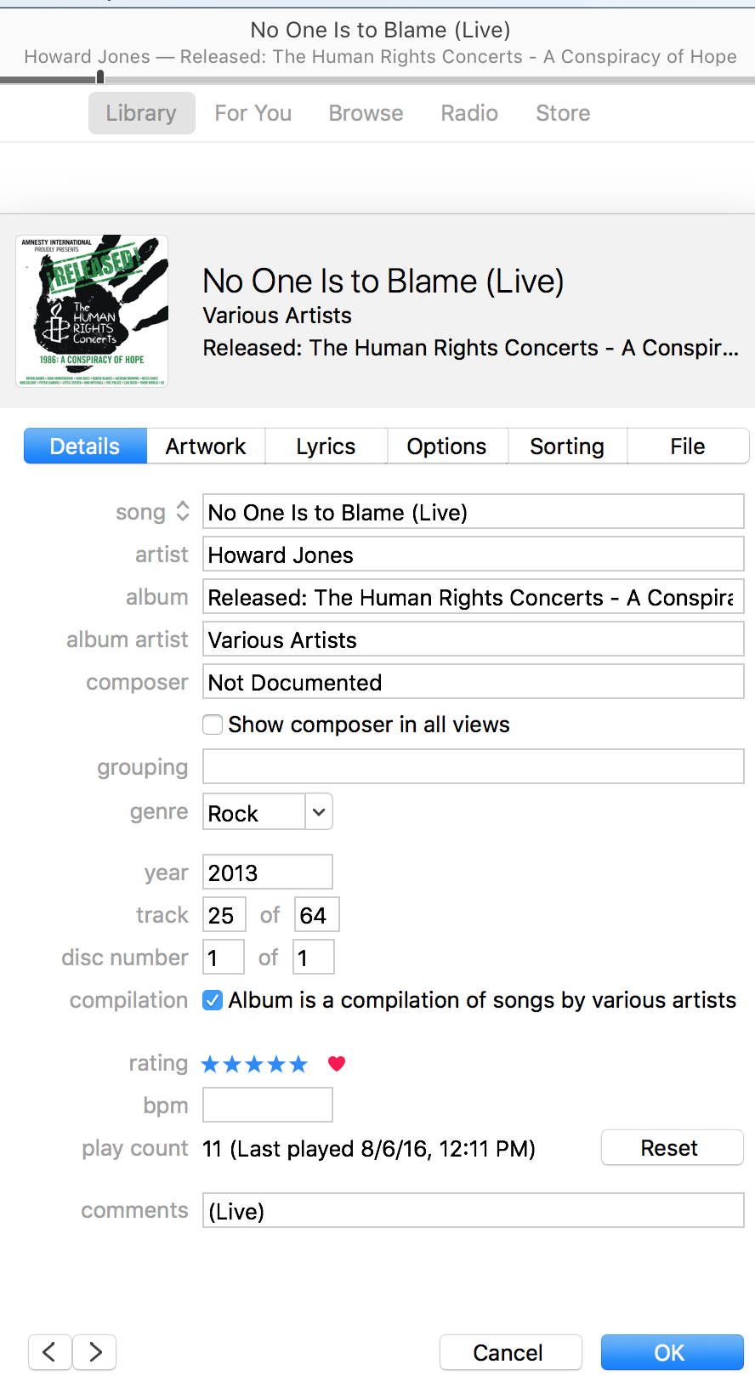Go to previous song with left arrow
Screen dimensions: 755x1393
49,1352
